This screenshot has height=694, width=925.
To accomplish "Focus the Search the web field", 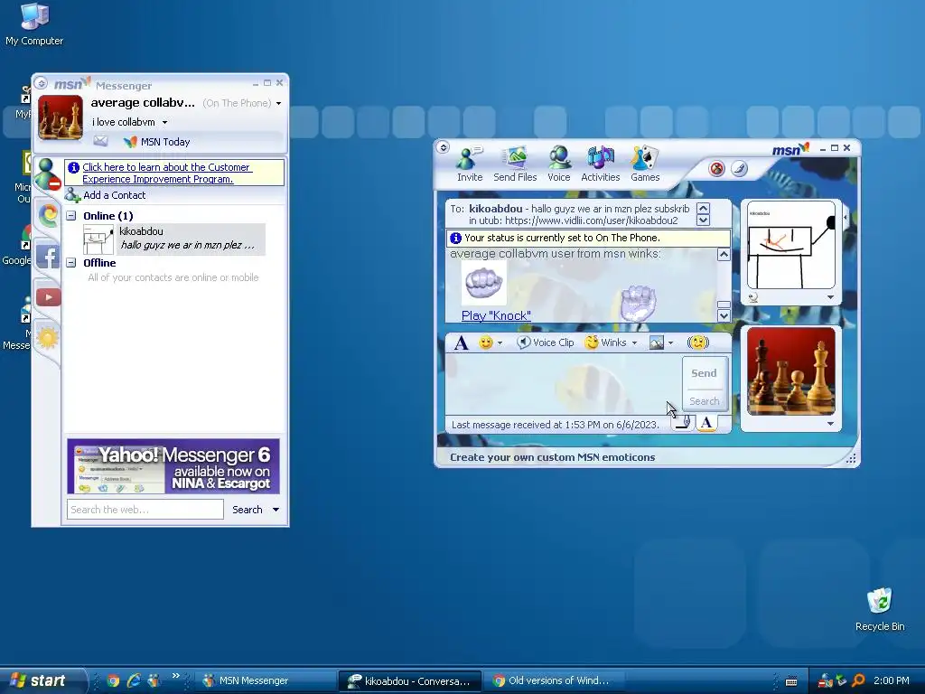I will 145,510.
